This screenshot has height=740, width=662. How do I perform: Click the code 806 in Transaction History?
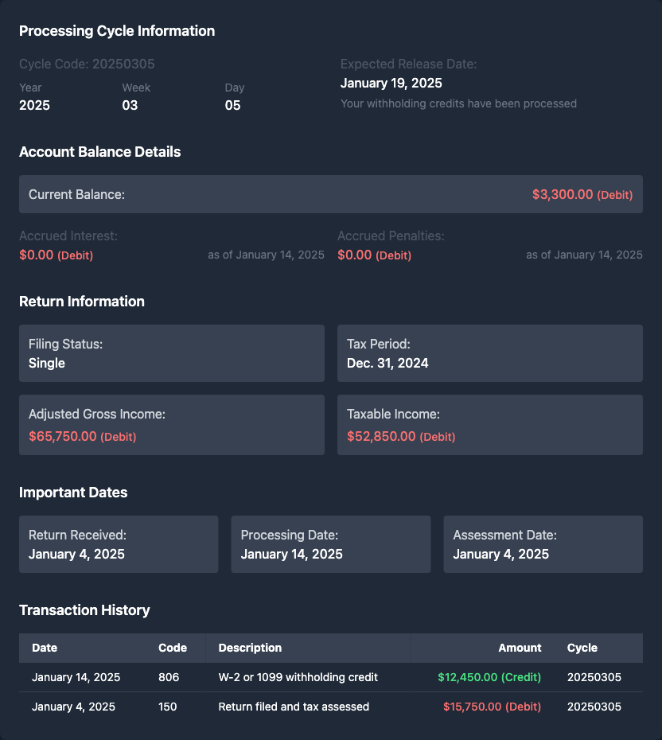pos(167,677)
